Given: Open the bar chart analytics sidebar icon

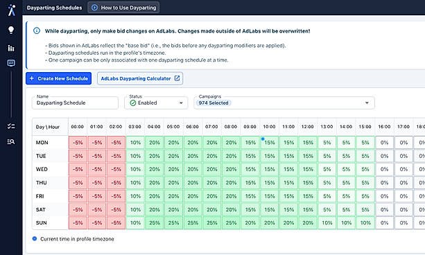Looking at the screenshot, I should pyautogui.click(x=11, y=48).
